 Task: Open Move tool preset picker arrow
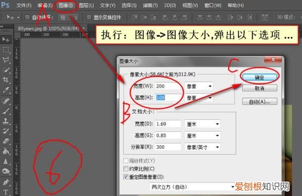18,18
